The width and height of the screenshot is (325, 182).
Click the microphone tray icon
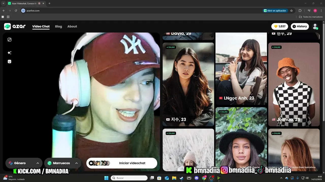pyautogui.click(x=298, y=178)
